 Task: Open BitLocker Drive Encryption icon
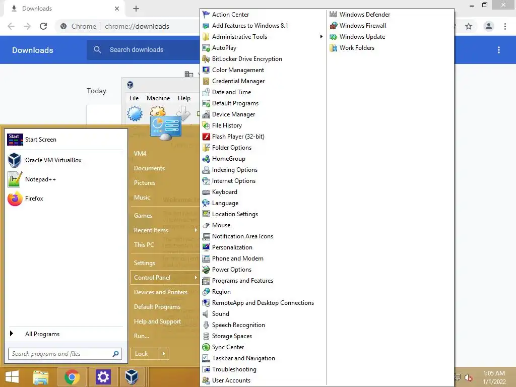coord(206,59)
